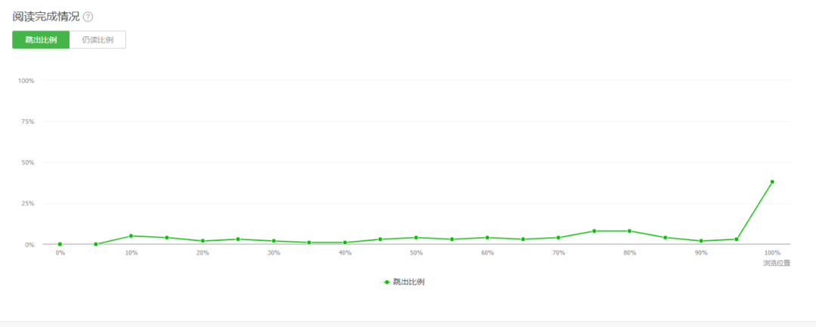816x327 pixels.
Task: Click the data point at 90% position
Action: click(x=701, y=241)
